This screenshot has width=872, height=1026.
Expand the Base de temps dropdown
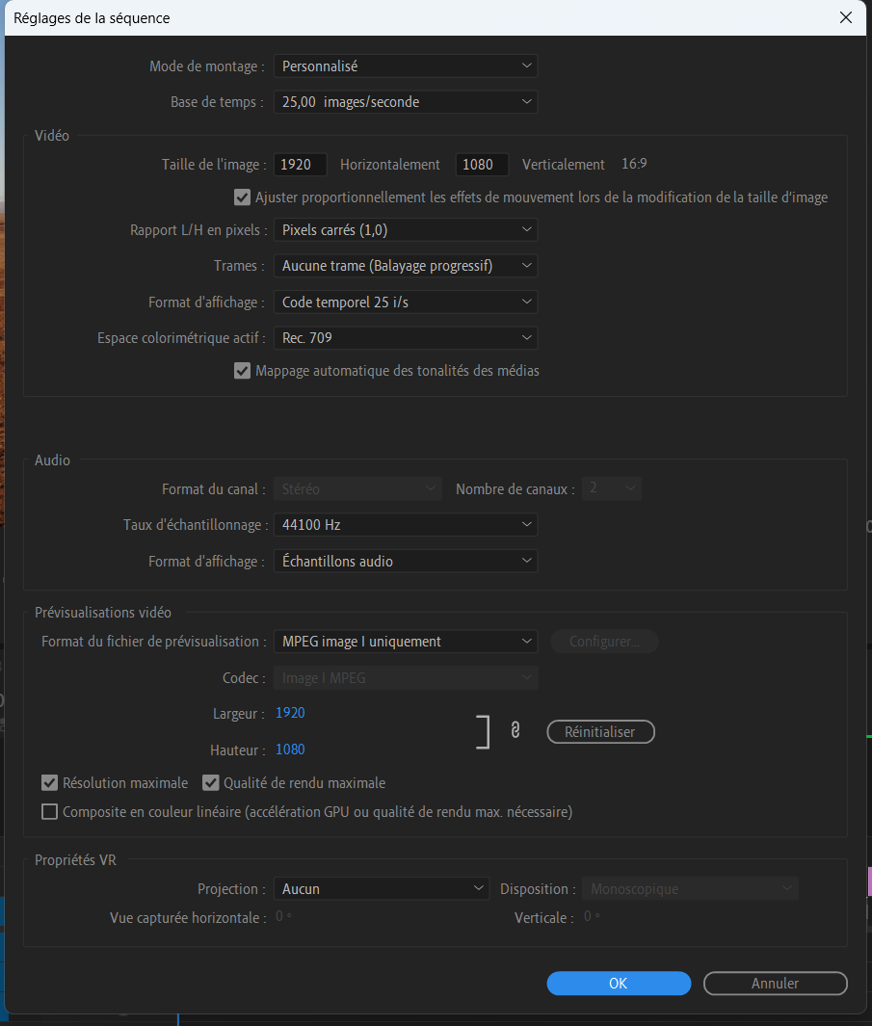[x=406, y=102]
